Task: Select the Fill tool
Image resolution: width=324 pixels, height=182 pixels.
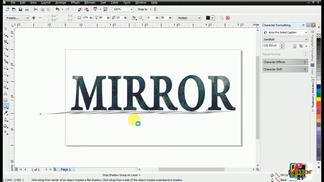Action: pos(6,126)
